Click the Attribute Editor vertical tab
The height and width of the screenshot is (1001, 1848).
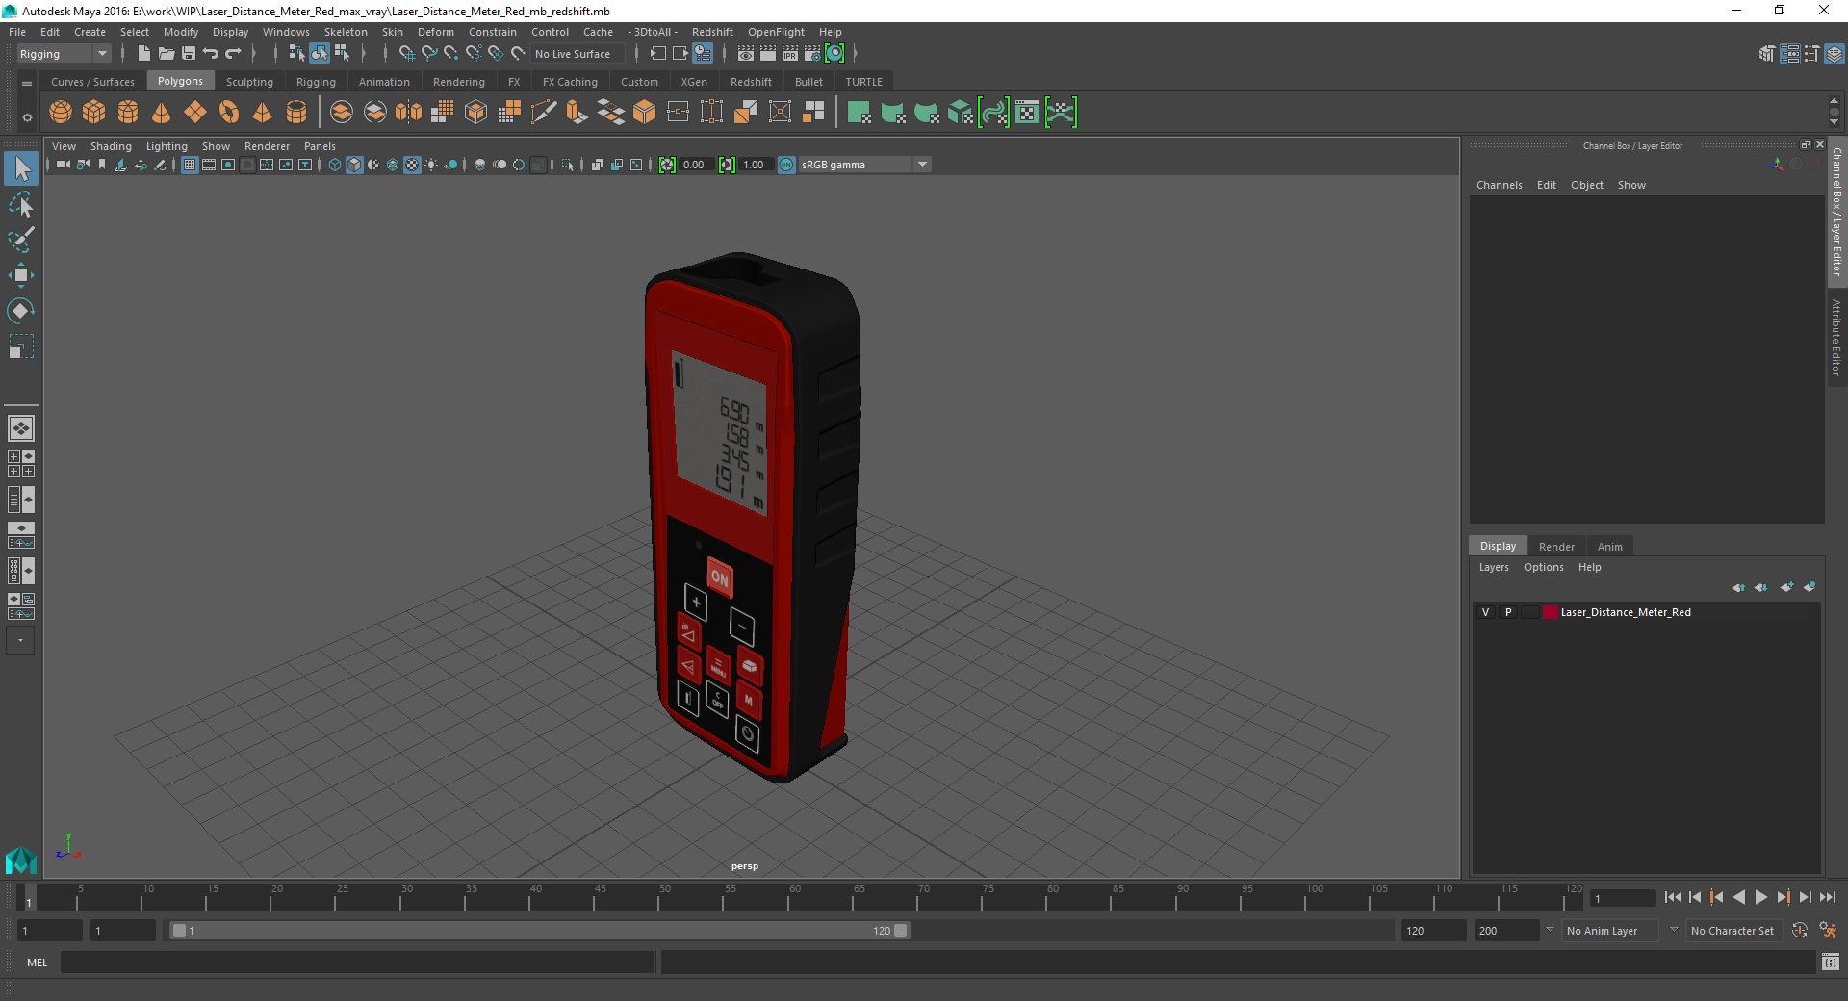(x=1836, y=337)
